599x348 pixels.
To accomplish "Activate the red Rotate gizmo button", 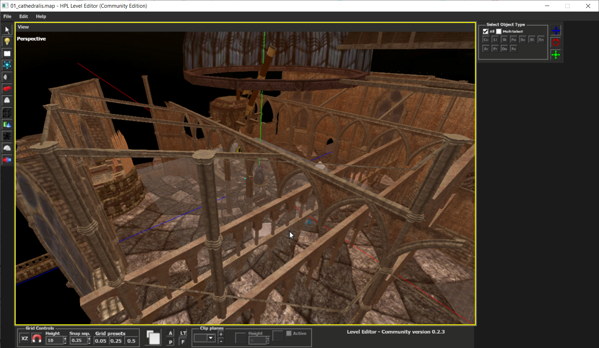I will 556,42.
